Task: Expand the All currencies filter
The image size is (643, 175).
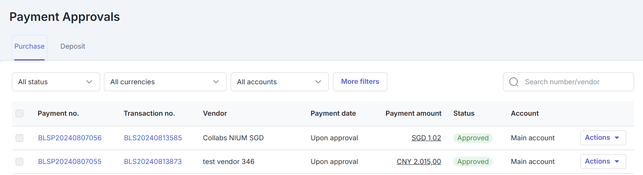Action: point(165,82)
